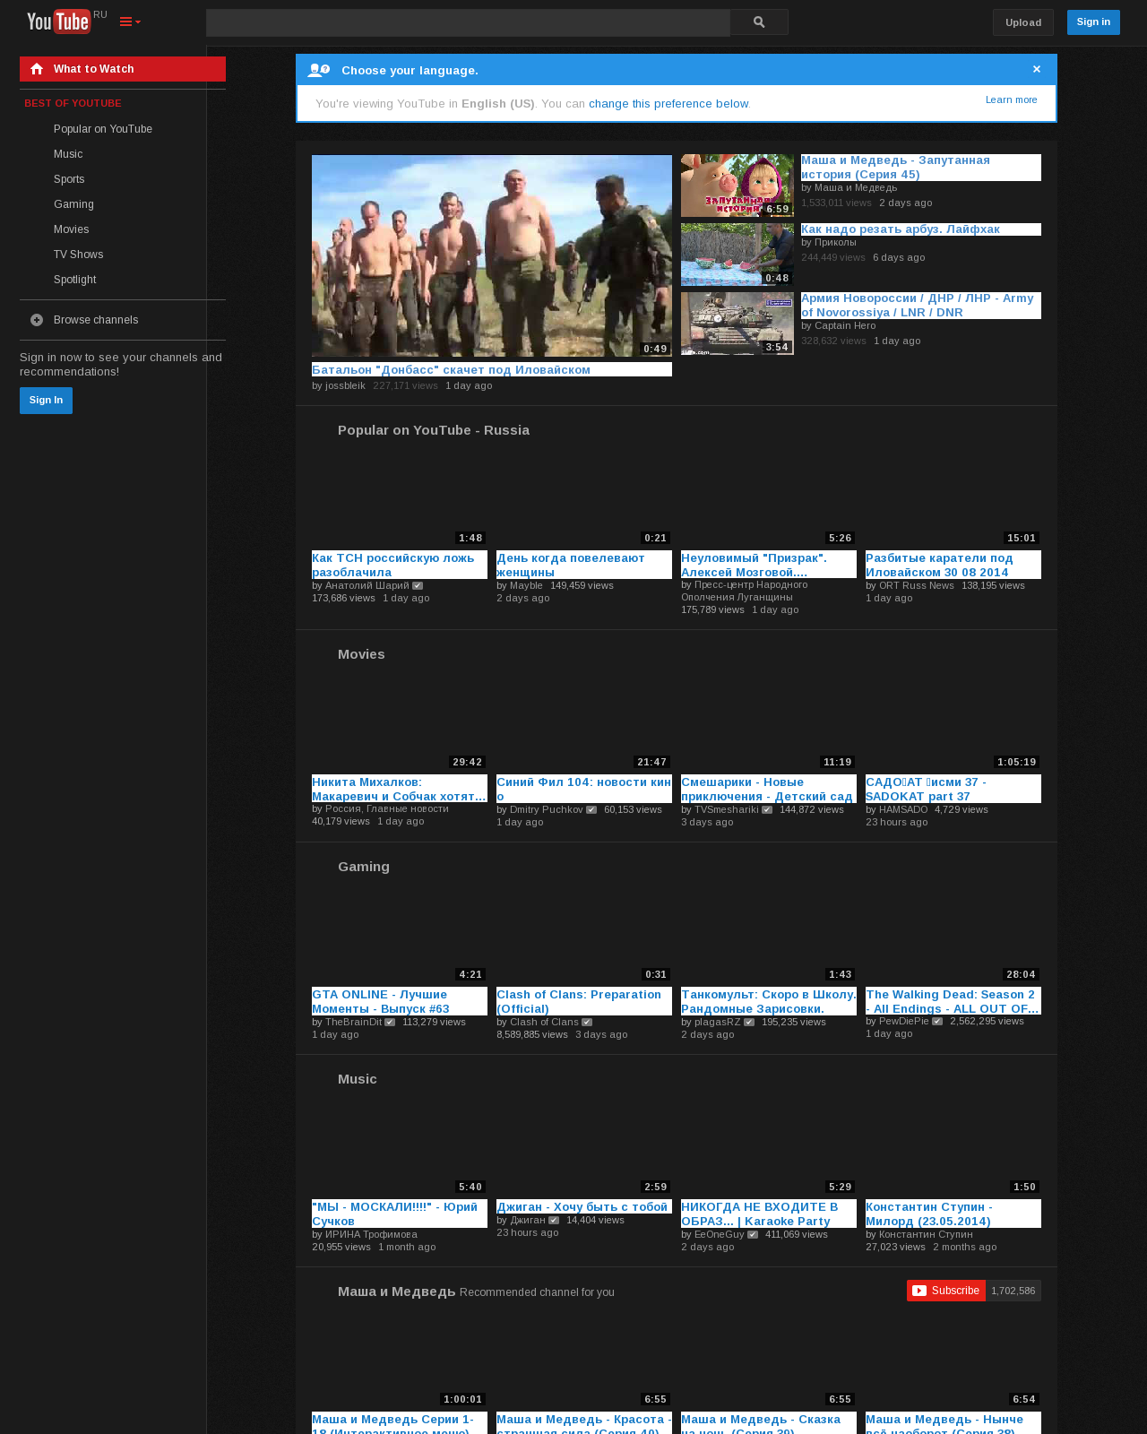This screenshot has height=1434, width=1147.
Task: Click the Browse channels plus icon
Action: (x=37, y=320)
